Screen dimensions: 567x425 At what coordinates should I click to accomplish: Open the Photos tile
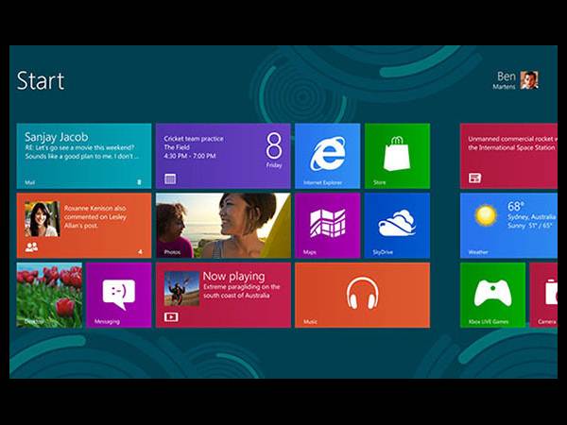click(222, 226)
